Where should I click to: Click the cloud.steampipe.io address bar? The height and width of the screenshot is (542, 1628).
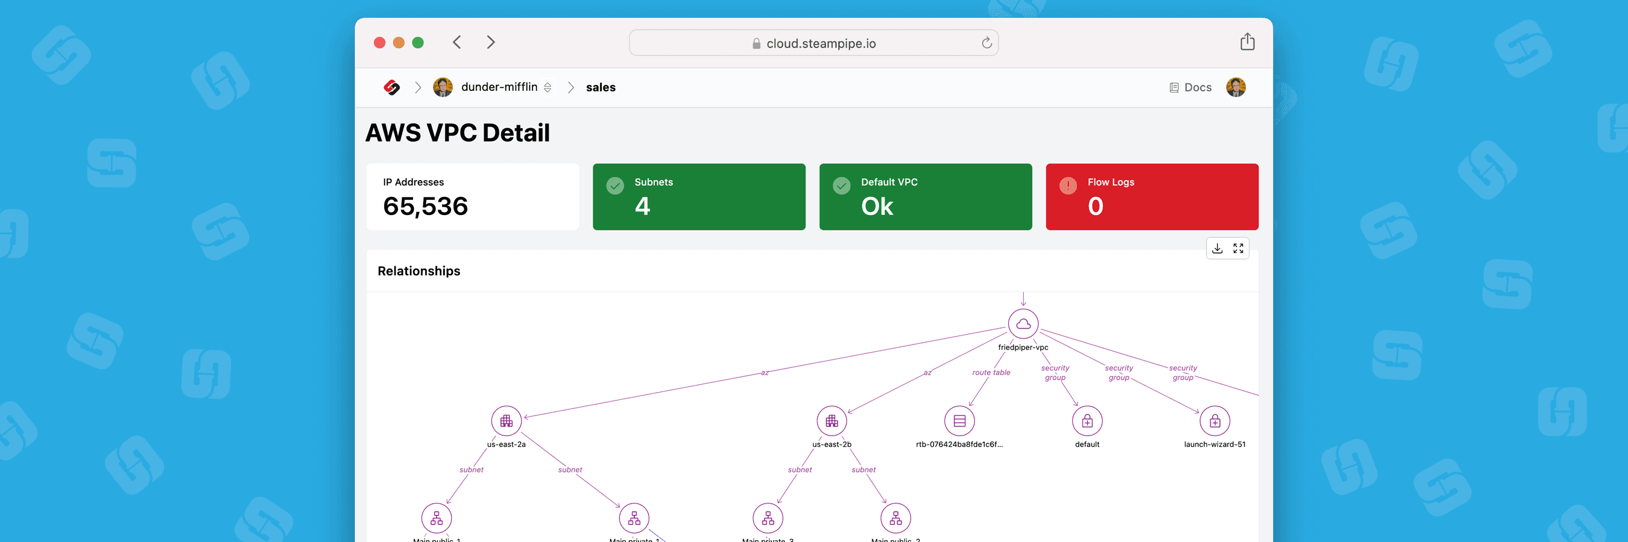pyautogui.click(x=813, y=43)
